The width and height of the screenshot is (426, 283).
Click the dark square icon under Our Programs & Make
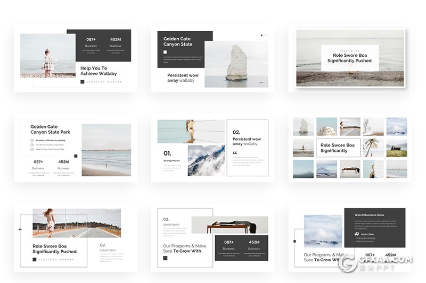pos(165,258)
